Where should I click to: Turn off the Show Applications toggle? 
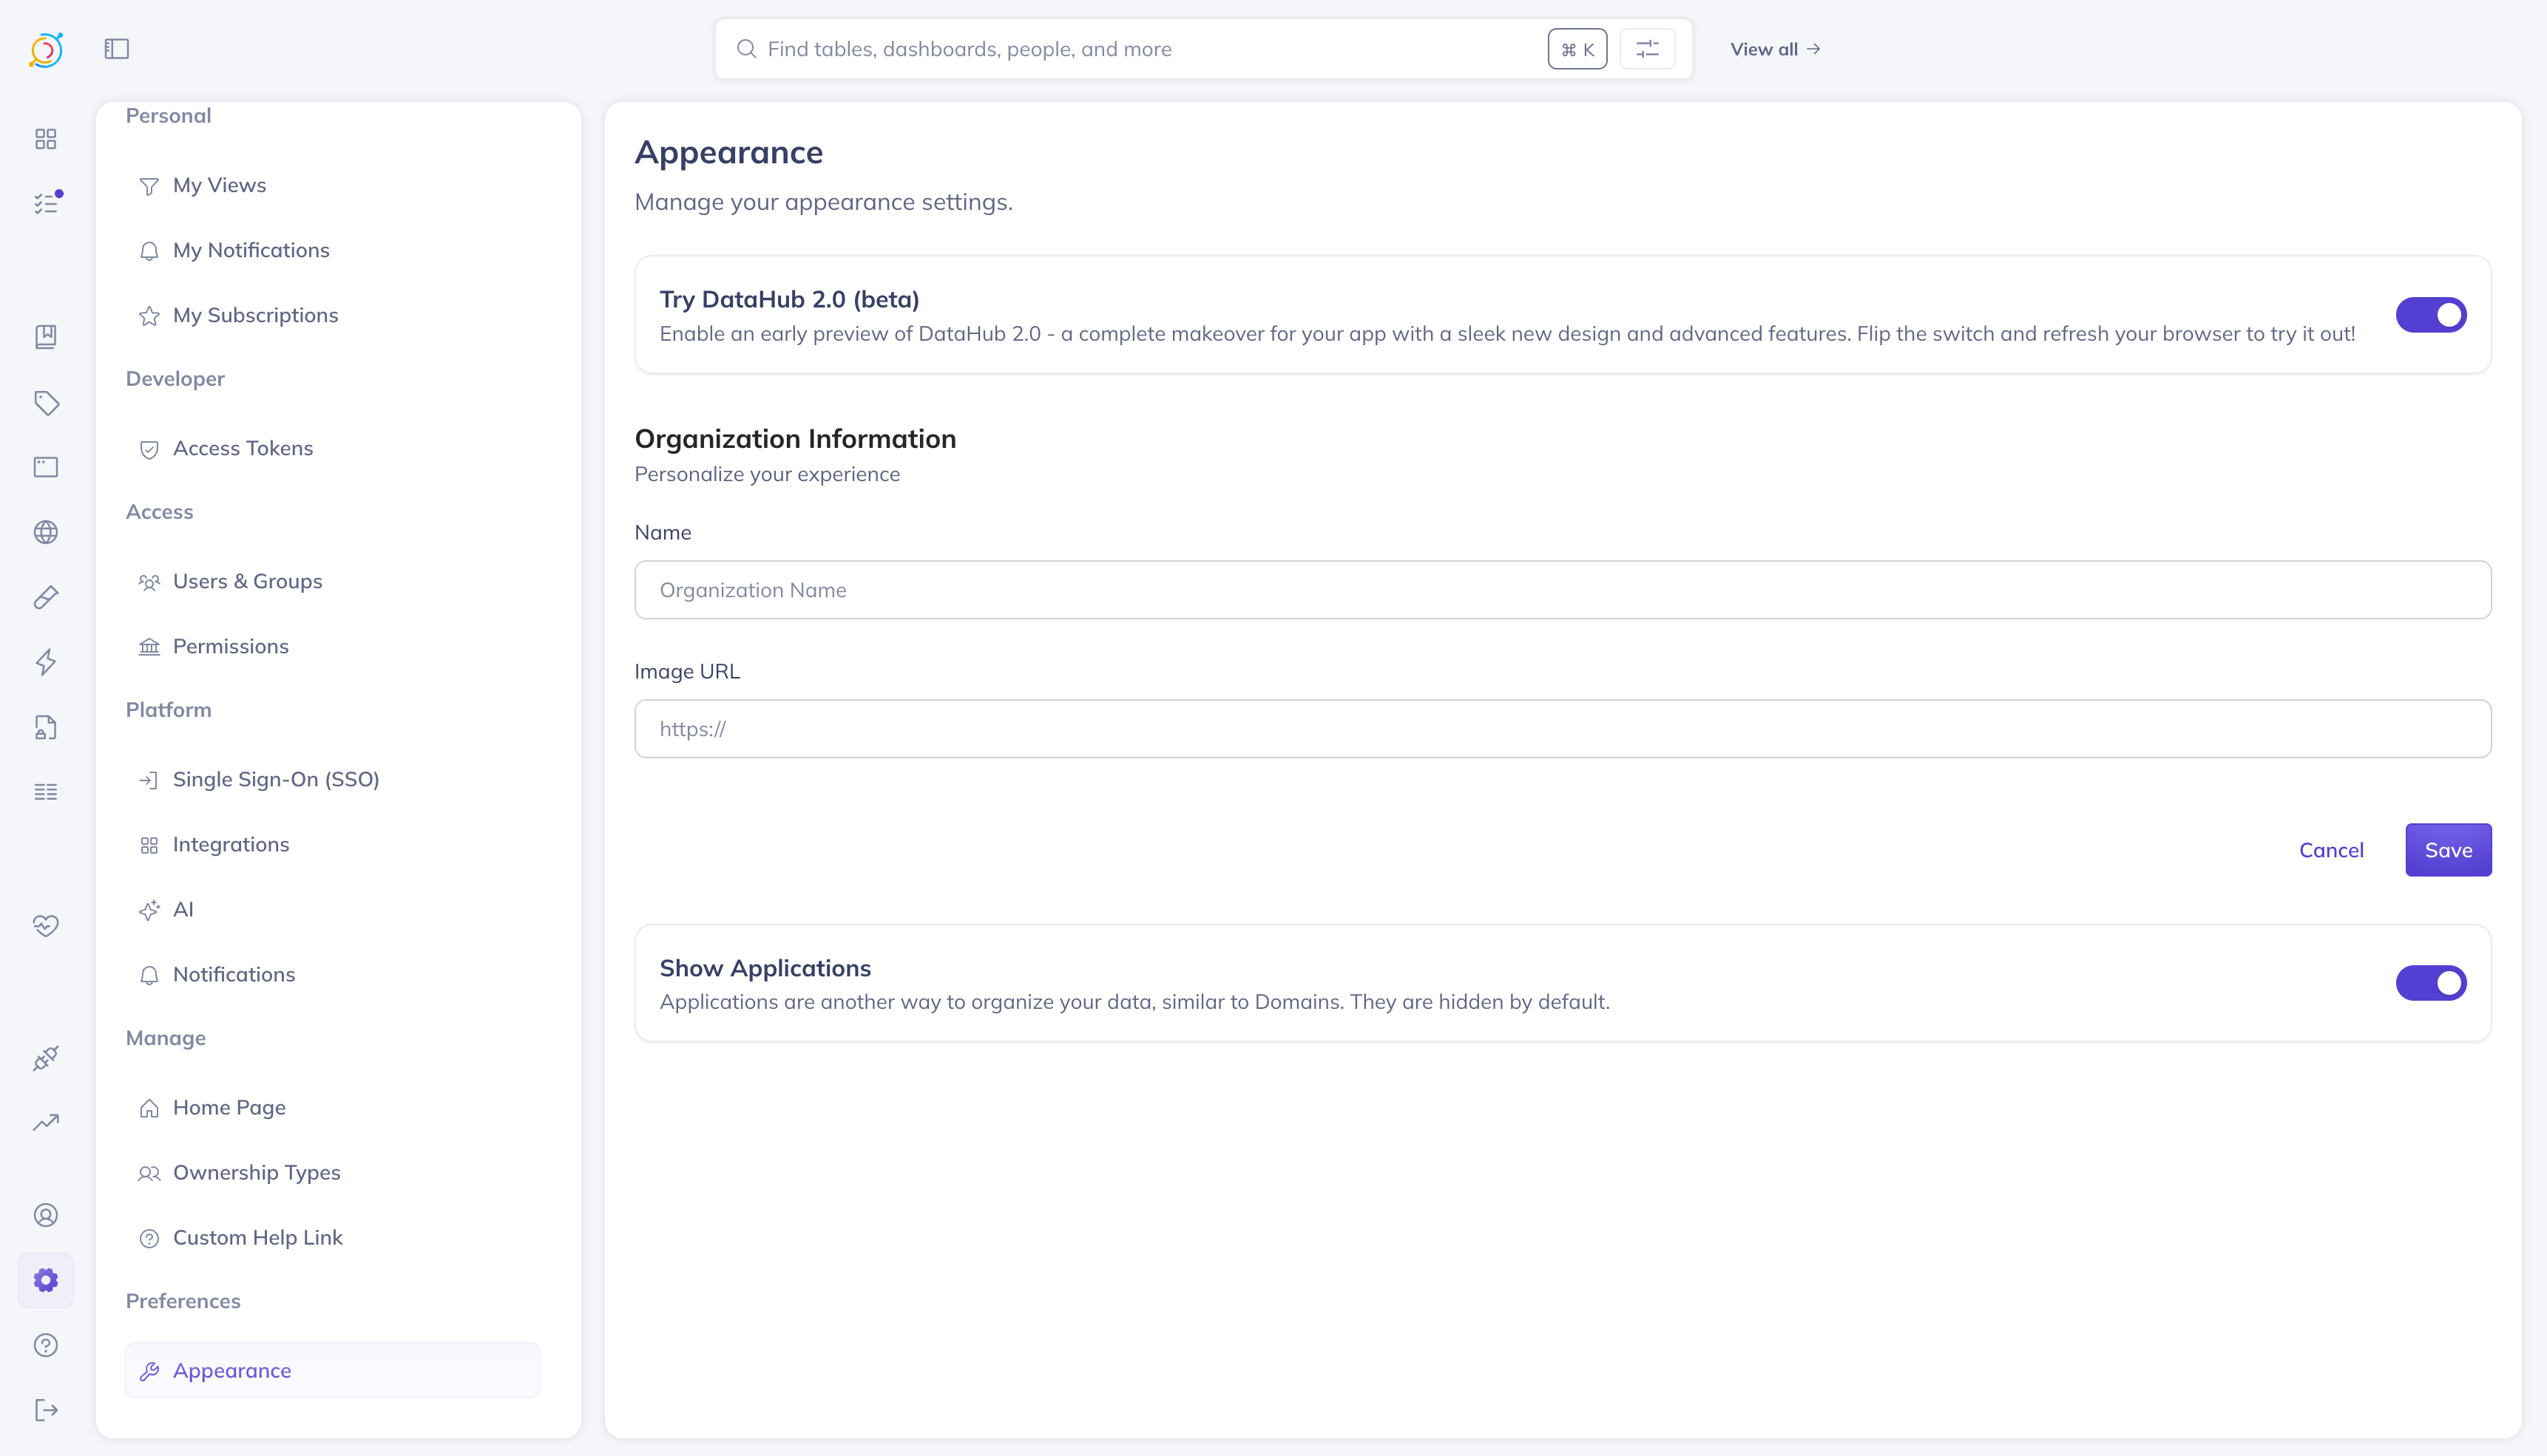pos(2430,983)
